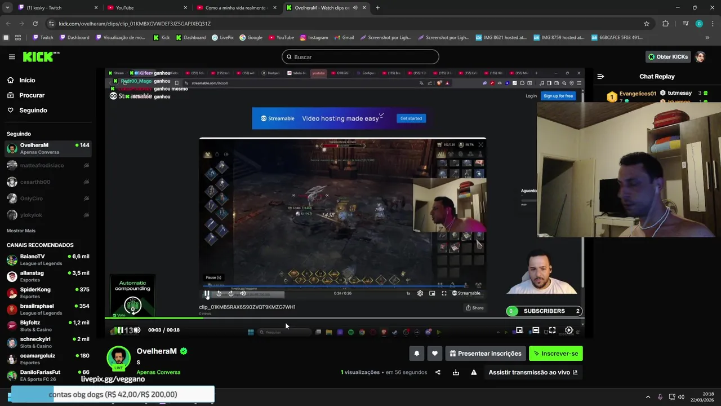The image size is (721, 406).
Task: Switch to the YouTube tab
Action: click(x=146, y=8)
